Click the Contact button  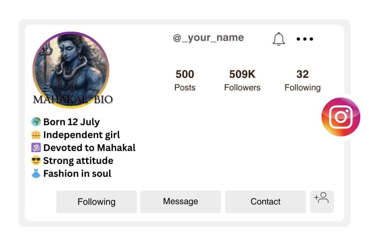[265, 202]
